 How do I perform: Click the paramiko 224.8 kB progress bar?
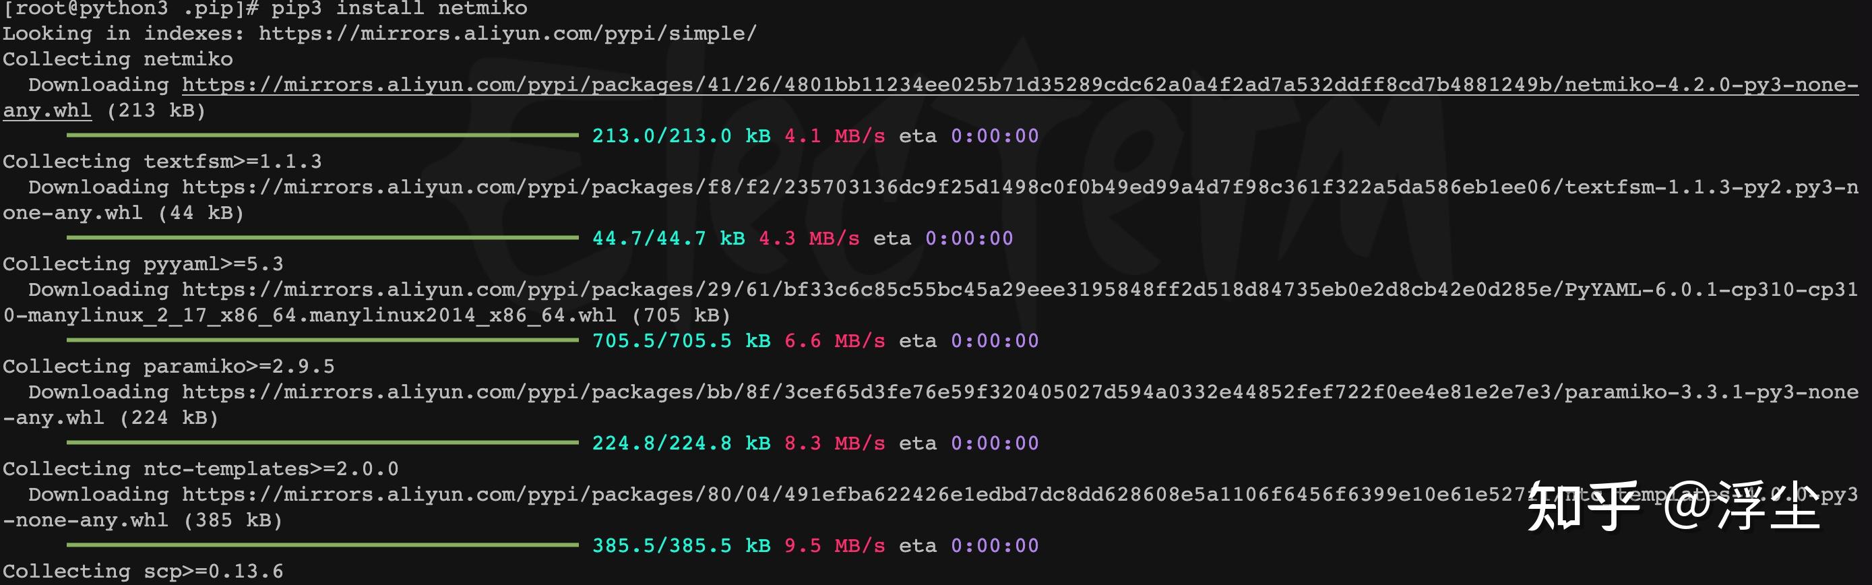(323, 443)
